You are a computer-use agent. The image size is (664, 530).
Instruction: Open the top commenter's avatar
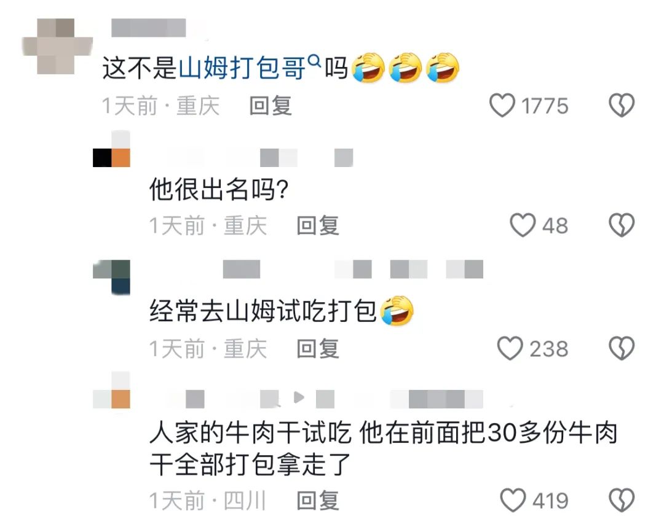point(57,47)
